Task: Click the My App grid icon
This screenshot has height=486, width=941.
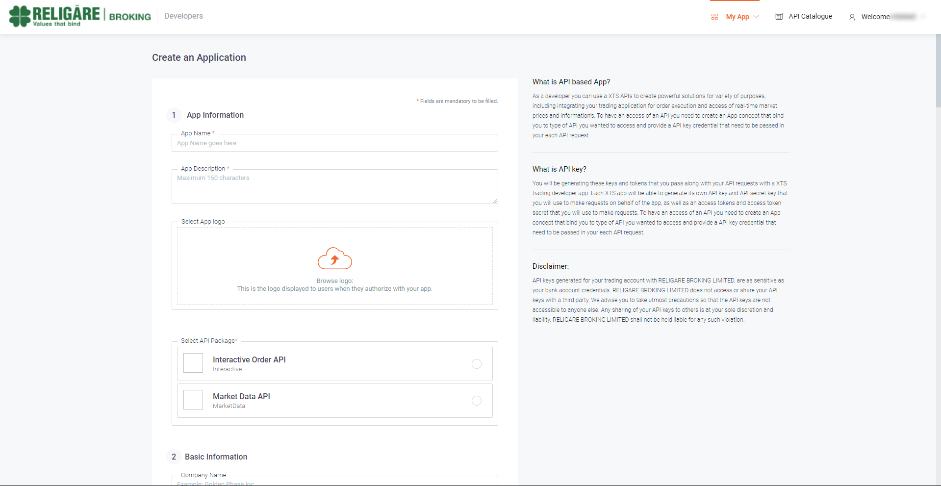Action: coord(714,17)
